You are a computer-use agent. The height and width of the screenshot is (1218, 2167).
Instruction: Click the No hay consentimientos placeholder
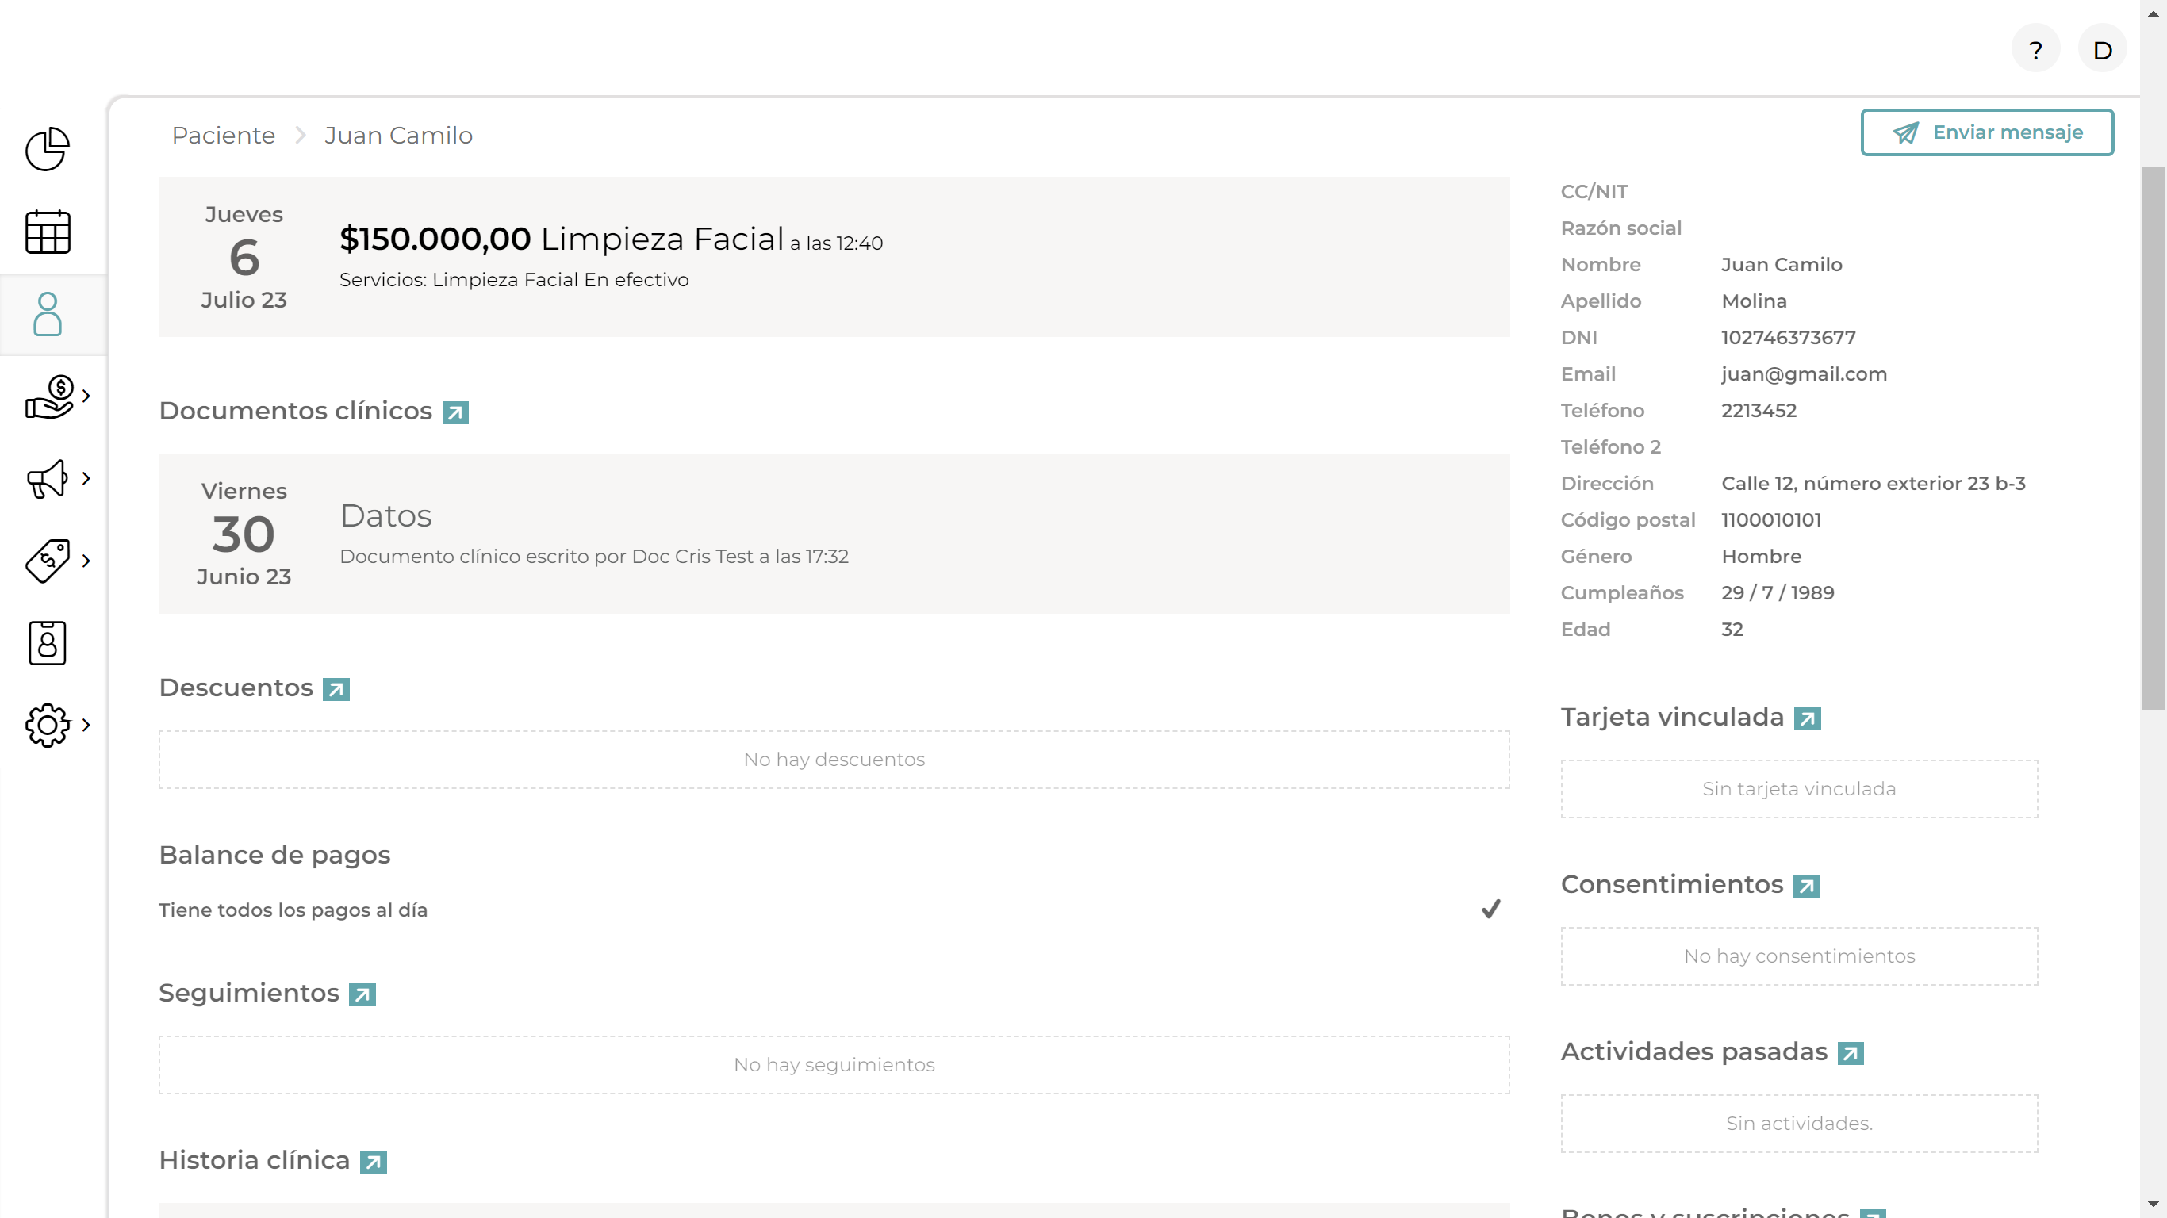tap(1798, 956)
